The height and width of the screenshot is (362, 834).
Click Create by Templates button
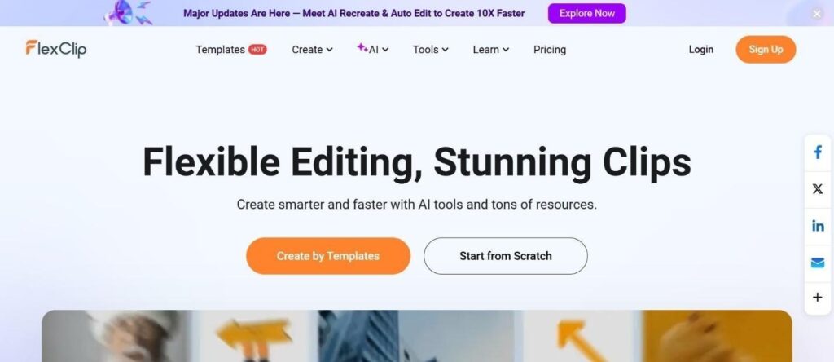tap(327, 256)
